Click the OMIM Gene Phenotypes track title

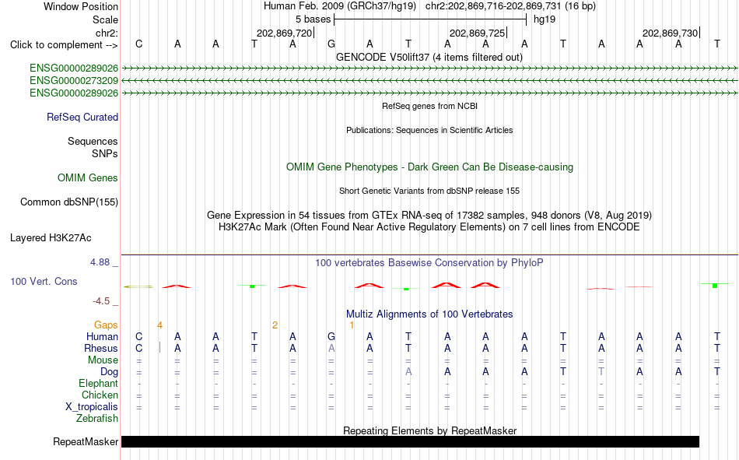[429, 167]
